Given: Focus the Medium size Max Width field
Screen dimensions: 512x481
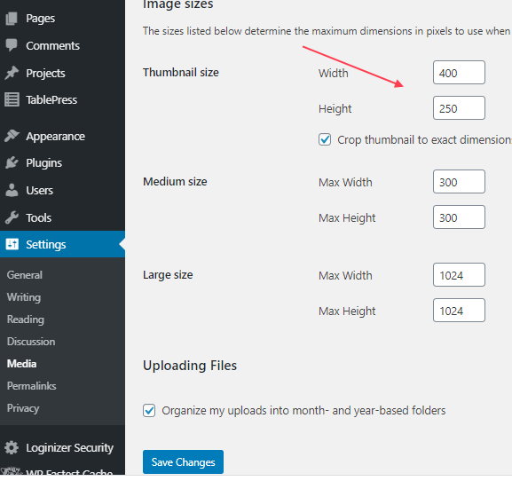Looking at the screenshot, I should click(x=459, y=182).
